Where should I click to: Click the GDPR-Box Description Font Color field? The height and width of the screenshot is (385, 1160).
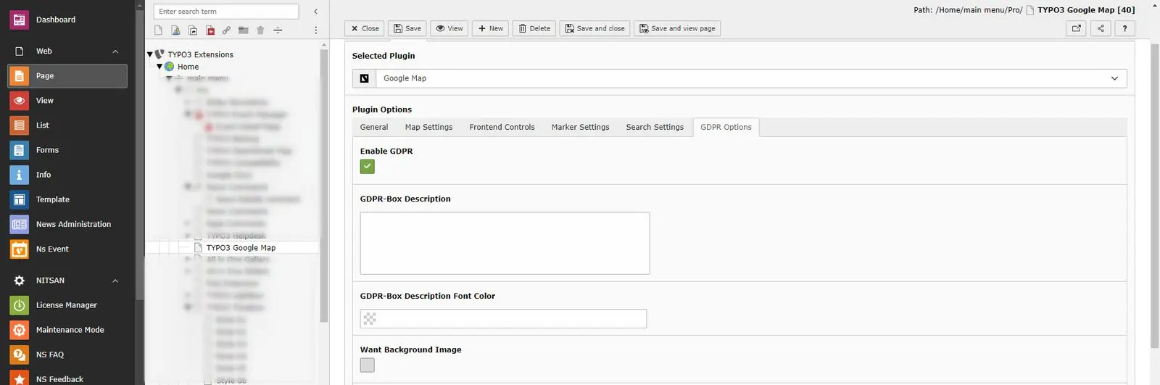tap(503, 319)
